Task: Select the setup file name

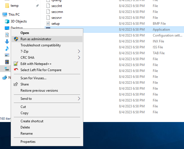Action: pyautogui.click(x=55, y=24)
